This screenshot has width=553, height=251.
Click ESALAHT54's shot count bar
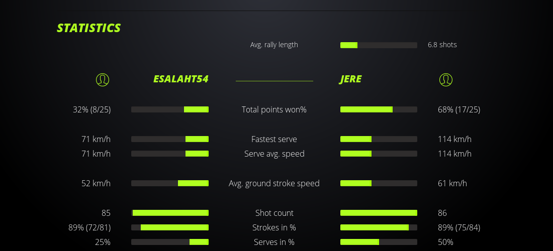pos(170,213)
